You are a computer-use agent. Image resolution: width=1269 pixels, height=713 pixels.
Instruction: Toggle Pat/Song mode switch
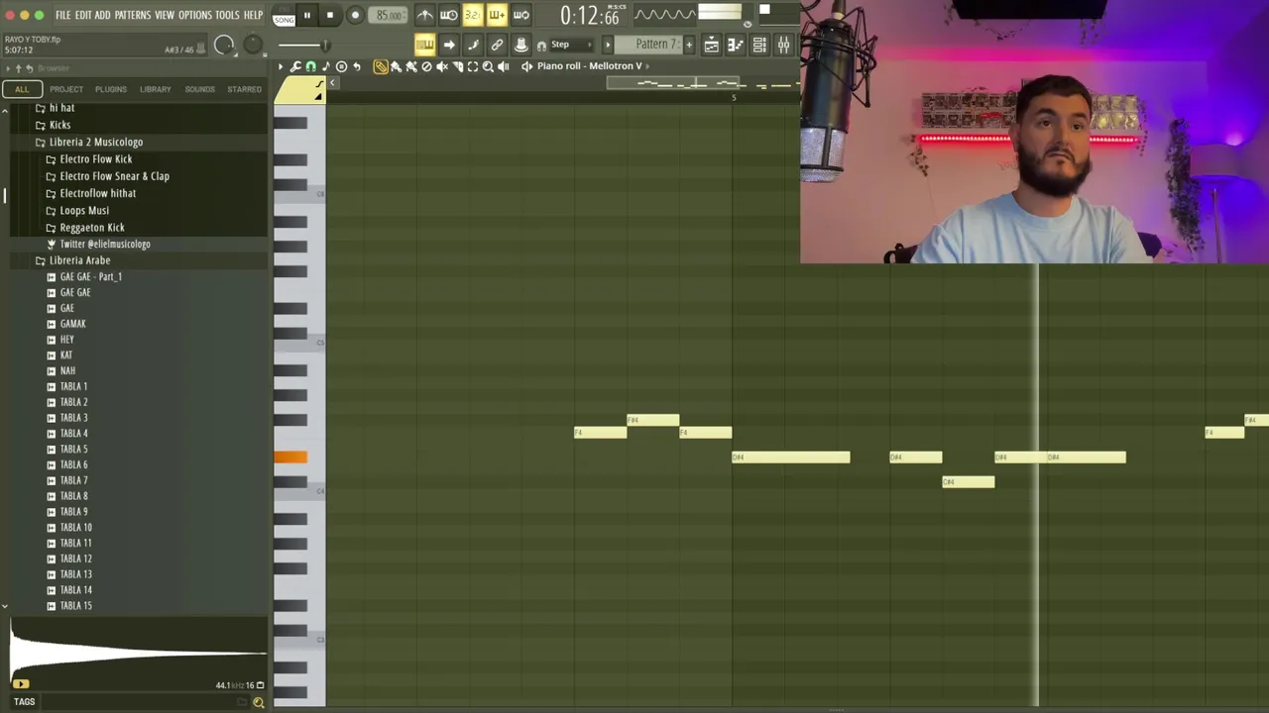pos(284,15)
